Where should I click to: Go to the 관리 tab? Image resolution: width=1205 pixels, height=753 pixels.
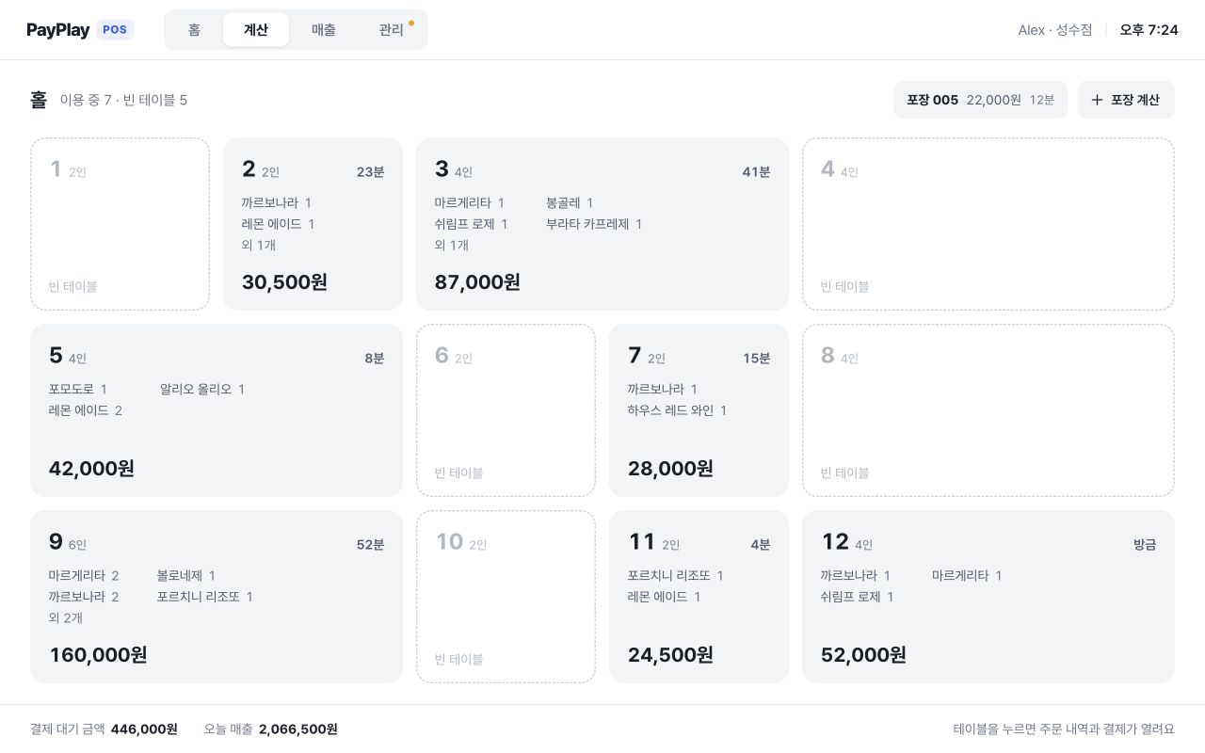click(392, 30)
